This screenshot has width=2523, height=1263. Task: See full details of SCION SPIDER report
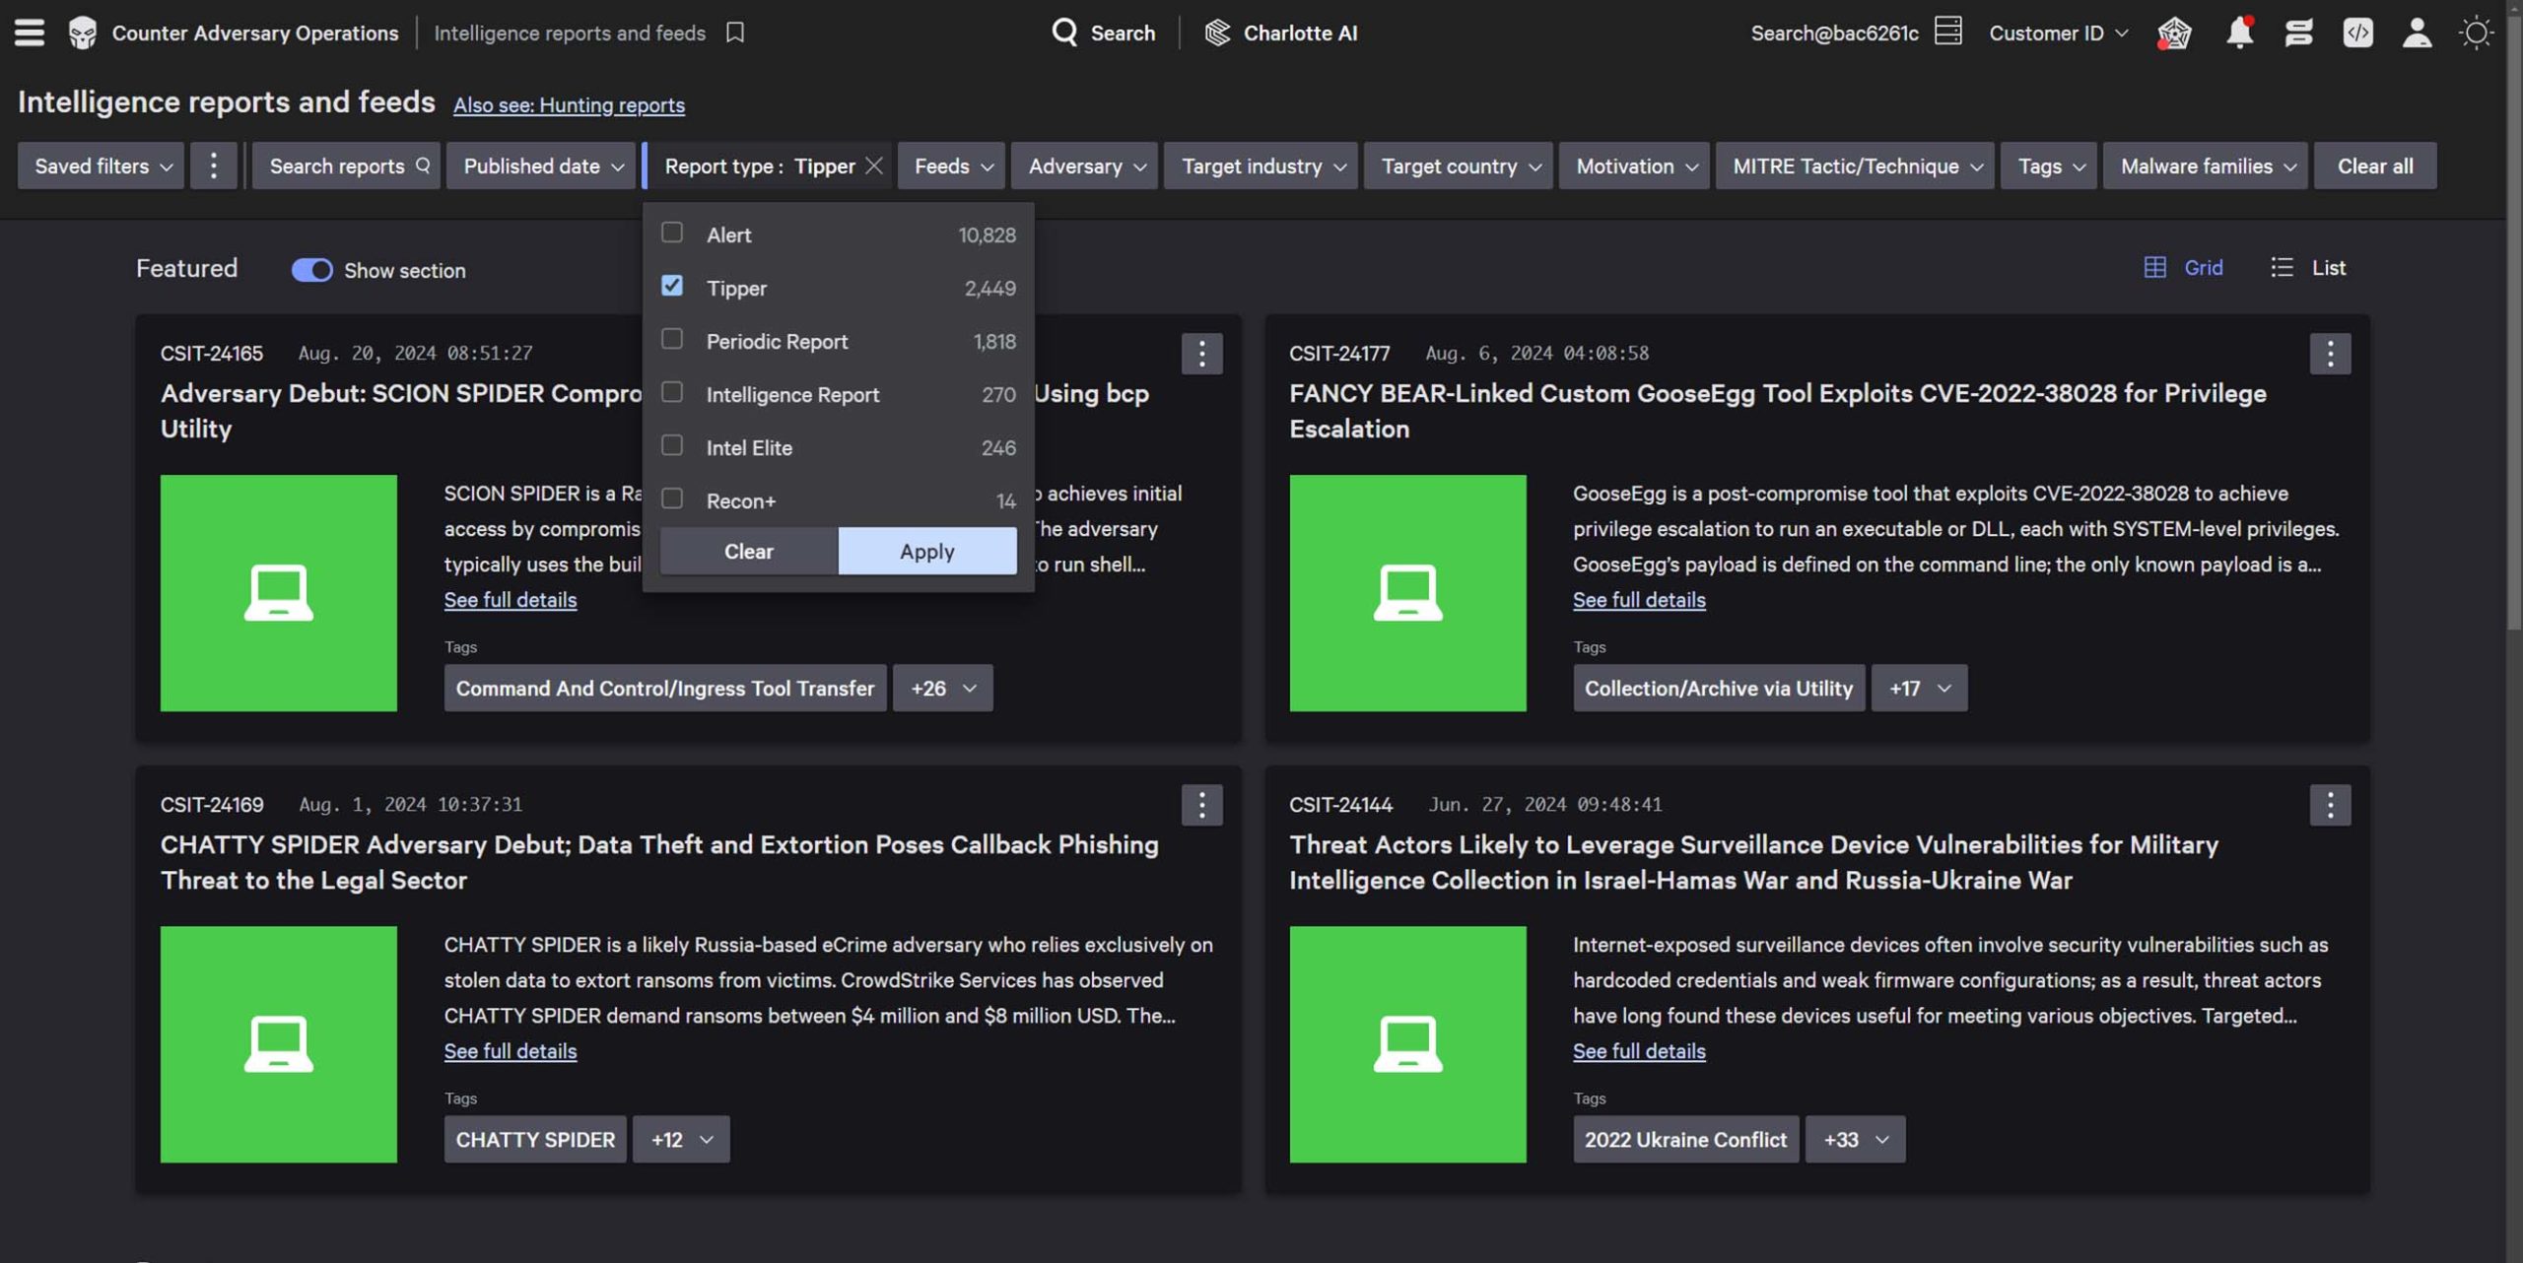click(x=510, y=599)
